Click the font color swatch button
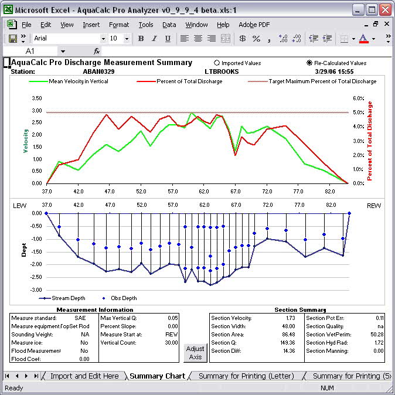395x395 pixels. coord(363,39)
